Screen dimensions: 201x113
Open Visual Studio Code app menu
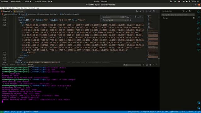43,1
